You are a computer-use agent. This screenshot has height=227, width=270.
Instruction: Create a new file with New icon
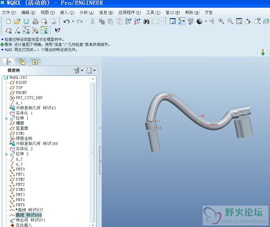[8, 21]
